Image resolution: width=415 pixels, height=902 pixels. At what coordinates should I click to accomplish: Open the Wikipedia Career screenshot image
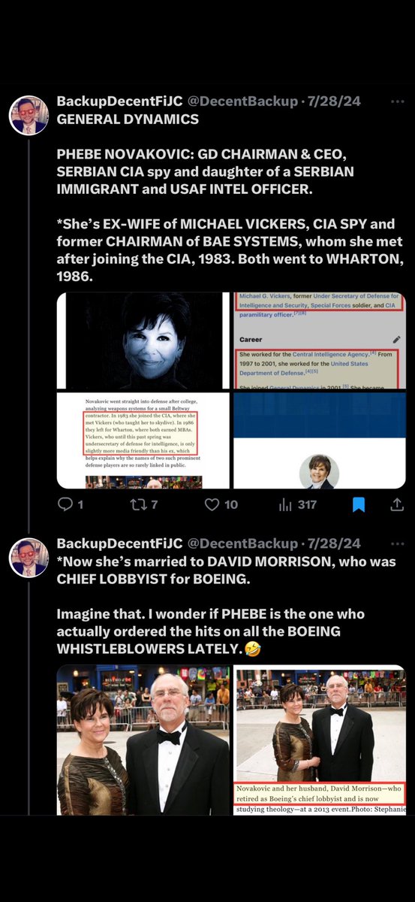pyautogui.click(x=320, y=341)
